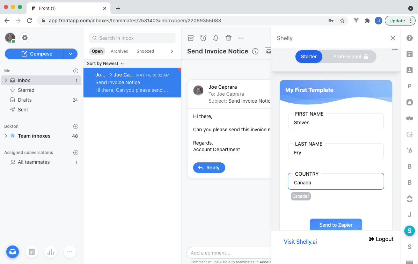Image resolution: width=418 pixels, height=264 pixels.
Task: Select the Open tab
Action: tap(97, 51)
